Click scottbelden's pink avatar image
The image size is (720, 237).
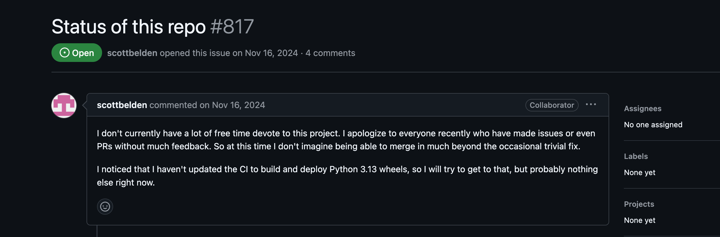64,105
